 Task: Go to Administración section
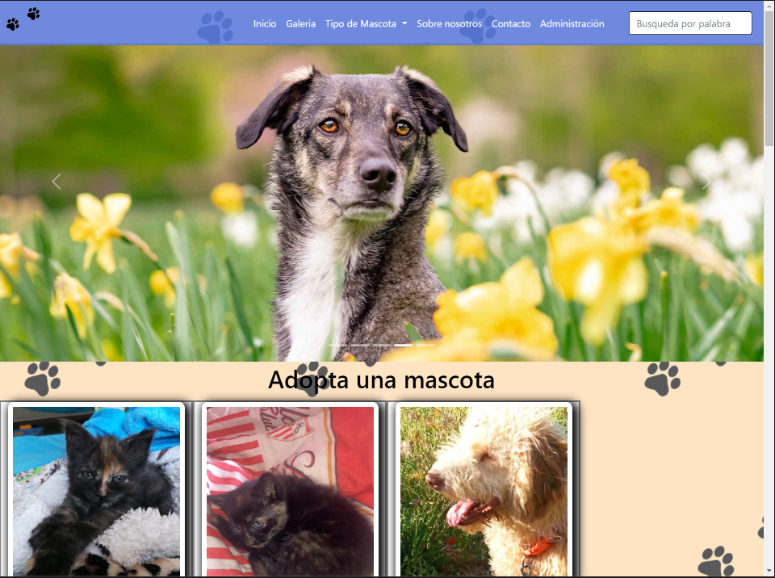pyautogui.click(x=572, y=23)
